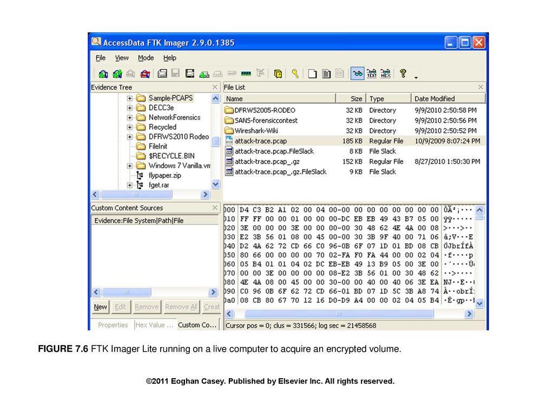Image resolution: width=554 pixels, height=415 pixels.
Task: Click grayed Export Directory Listing icon
Action: [340, 73]
